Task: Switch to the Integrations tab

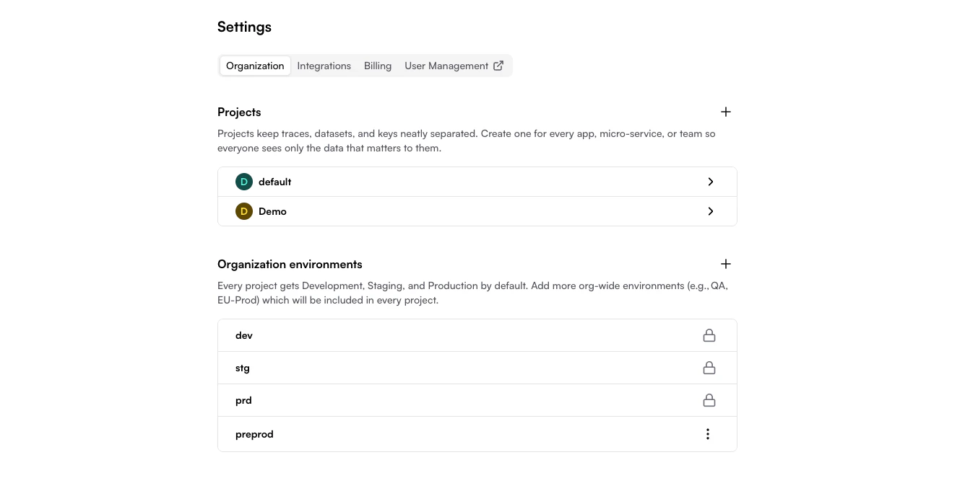Action: [324, 66]
